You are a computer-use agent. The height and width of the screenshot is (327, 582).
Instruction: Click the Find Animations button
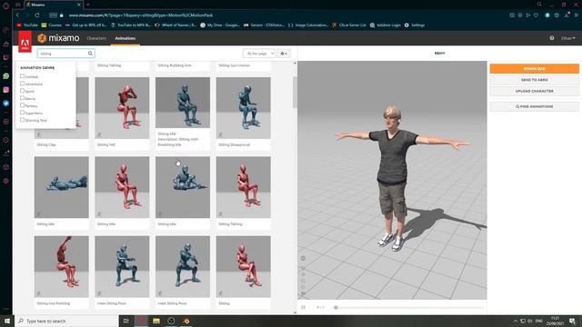click(534, 106)
